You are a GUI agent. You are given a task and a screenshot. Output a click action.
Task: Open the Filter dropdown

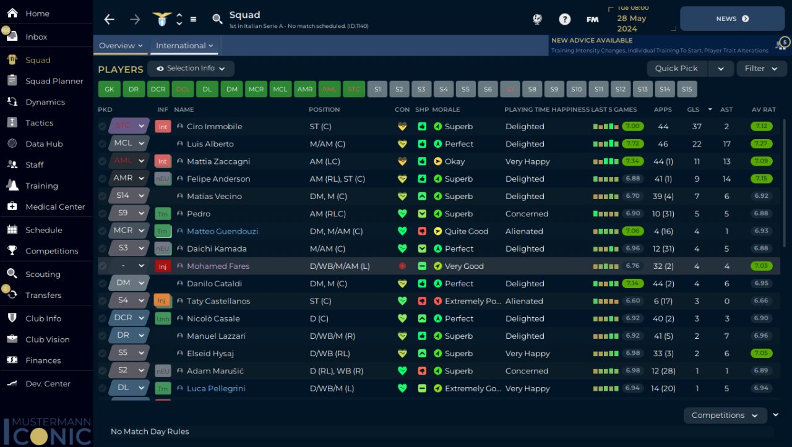[761, 69]
